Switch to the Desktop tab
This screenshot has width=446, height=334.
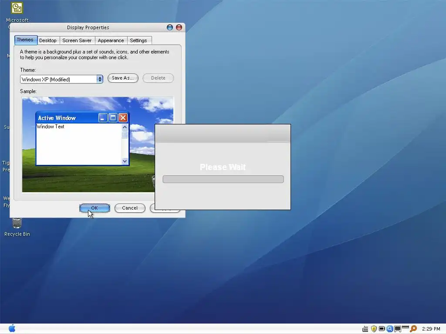(48, 40)
